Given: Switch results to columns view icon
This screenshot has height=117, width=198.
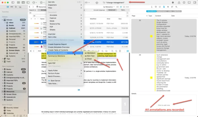Looking at the screenshot, I should (124, 7).
